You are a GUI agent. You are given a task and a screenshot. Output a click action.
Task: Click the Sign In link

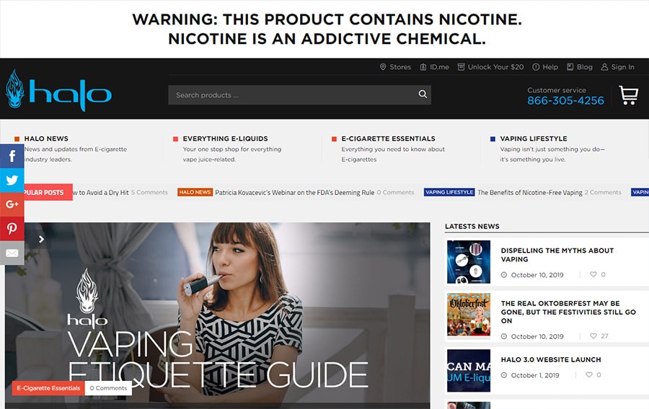pyautogui.click(x=618, y=67)
